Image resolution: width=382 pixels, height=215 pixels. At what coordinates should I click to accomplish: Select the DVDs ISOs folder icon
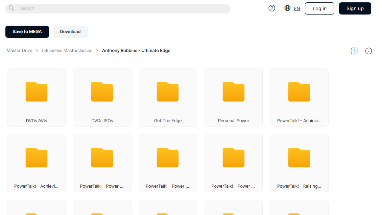click(x=102, y=92)
